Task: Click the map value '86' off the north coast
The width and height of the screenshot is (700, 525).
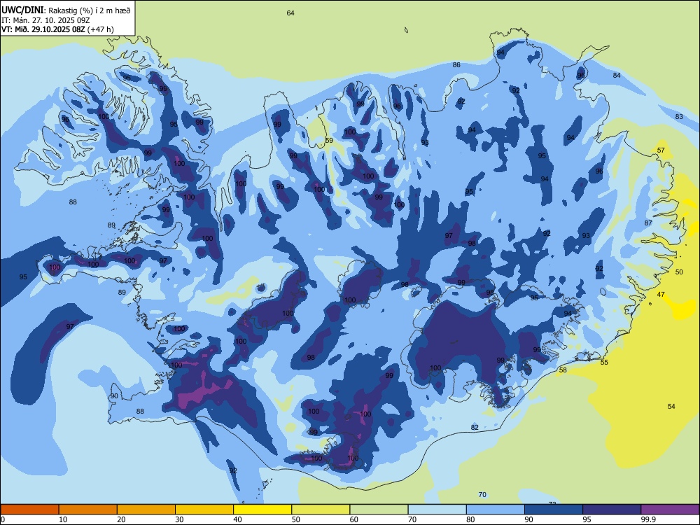Action: coord(456,64)
